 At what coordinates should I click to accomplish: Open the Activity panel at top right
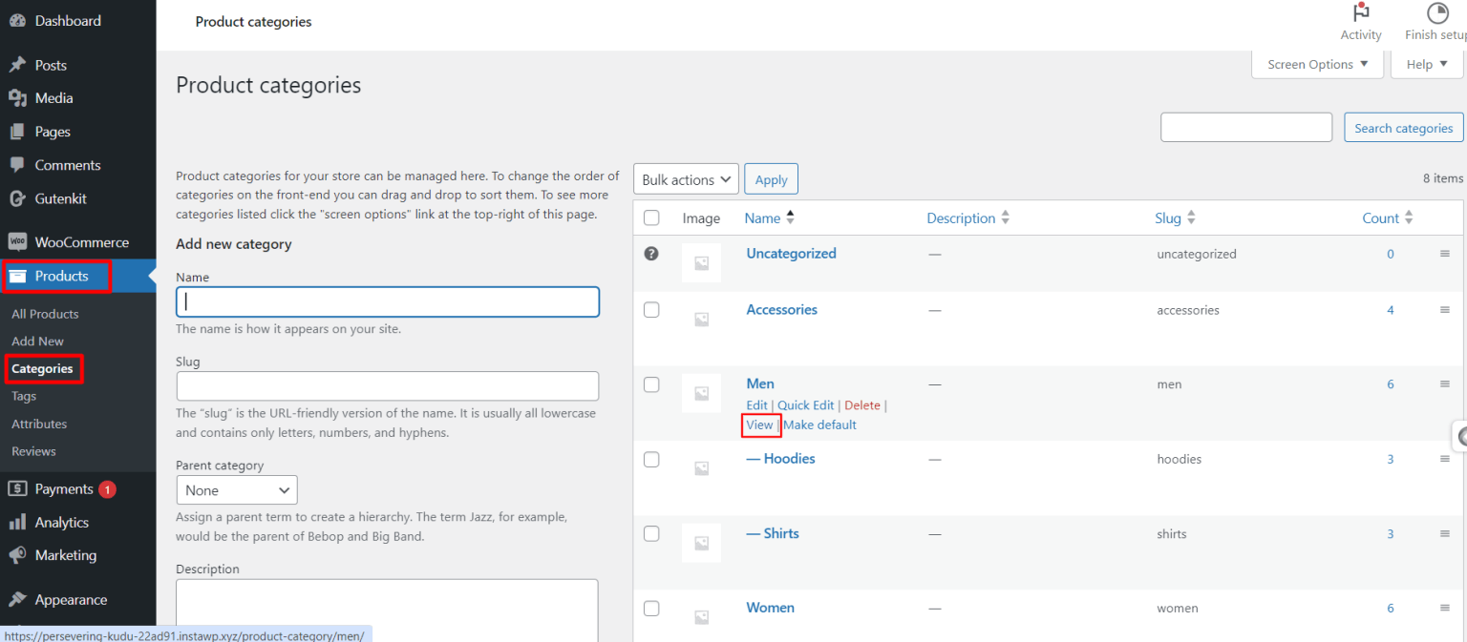pyautogui.click(x=1360, y=21)
